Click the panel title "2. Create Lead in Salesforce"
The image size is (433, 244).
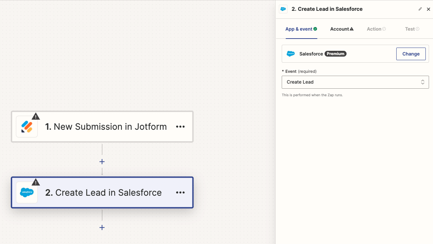point(327,9)
